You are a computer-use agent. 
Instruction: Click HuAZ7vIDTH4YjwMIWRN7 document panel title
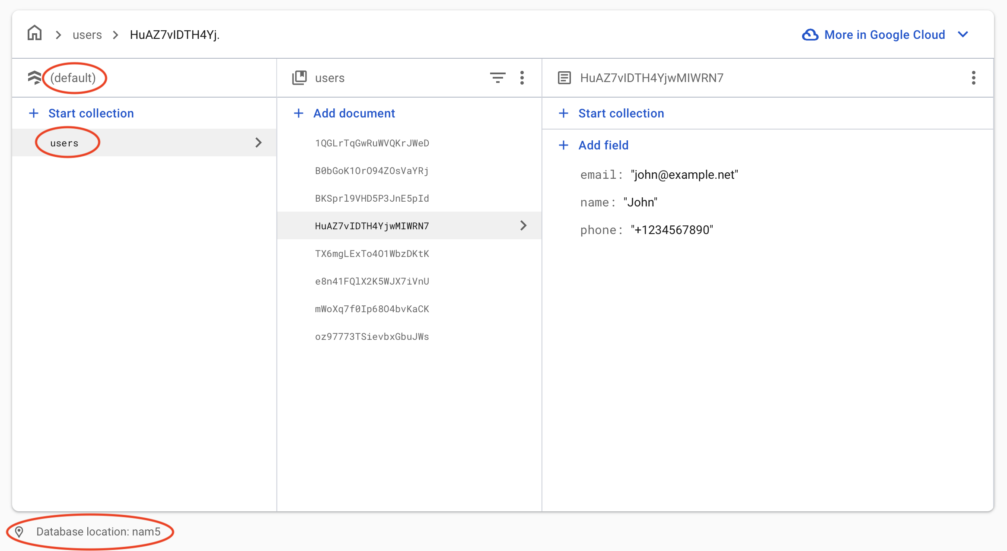[652, 78]
